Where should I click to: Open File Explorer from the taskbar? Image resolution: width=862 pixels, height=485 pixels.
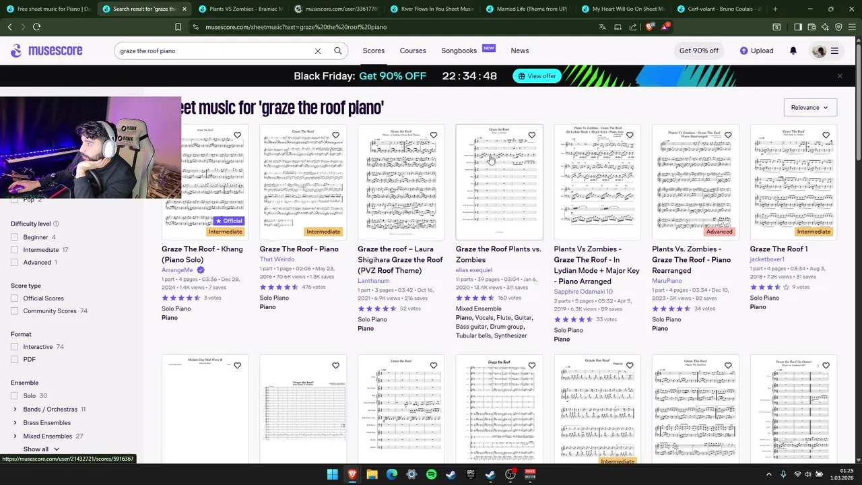point(372,474)
